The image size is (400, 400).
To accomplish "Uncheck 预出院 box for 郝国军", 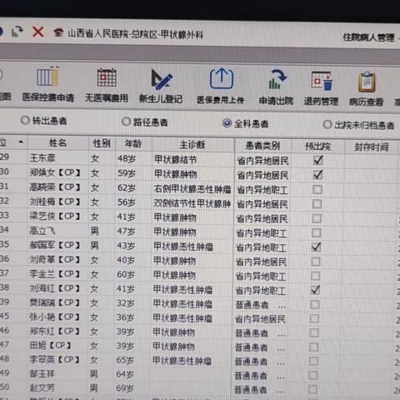I will point(316,247).
